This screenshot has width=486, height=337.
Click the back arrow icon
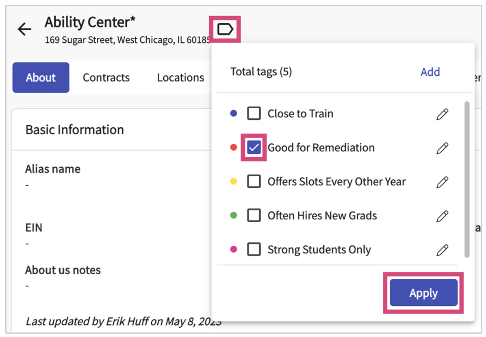[24, 29]
